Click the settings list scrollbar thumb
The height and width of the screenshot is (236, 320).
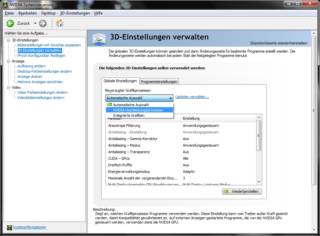click(259, 135)
